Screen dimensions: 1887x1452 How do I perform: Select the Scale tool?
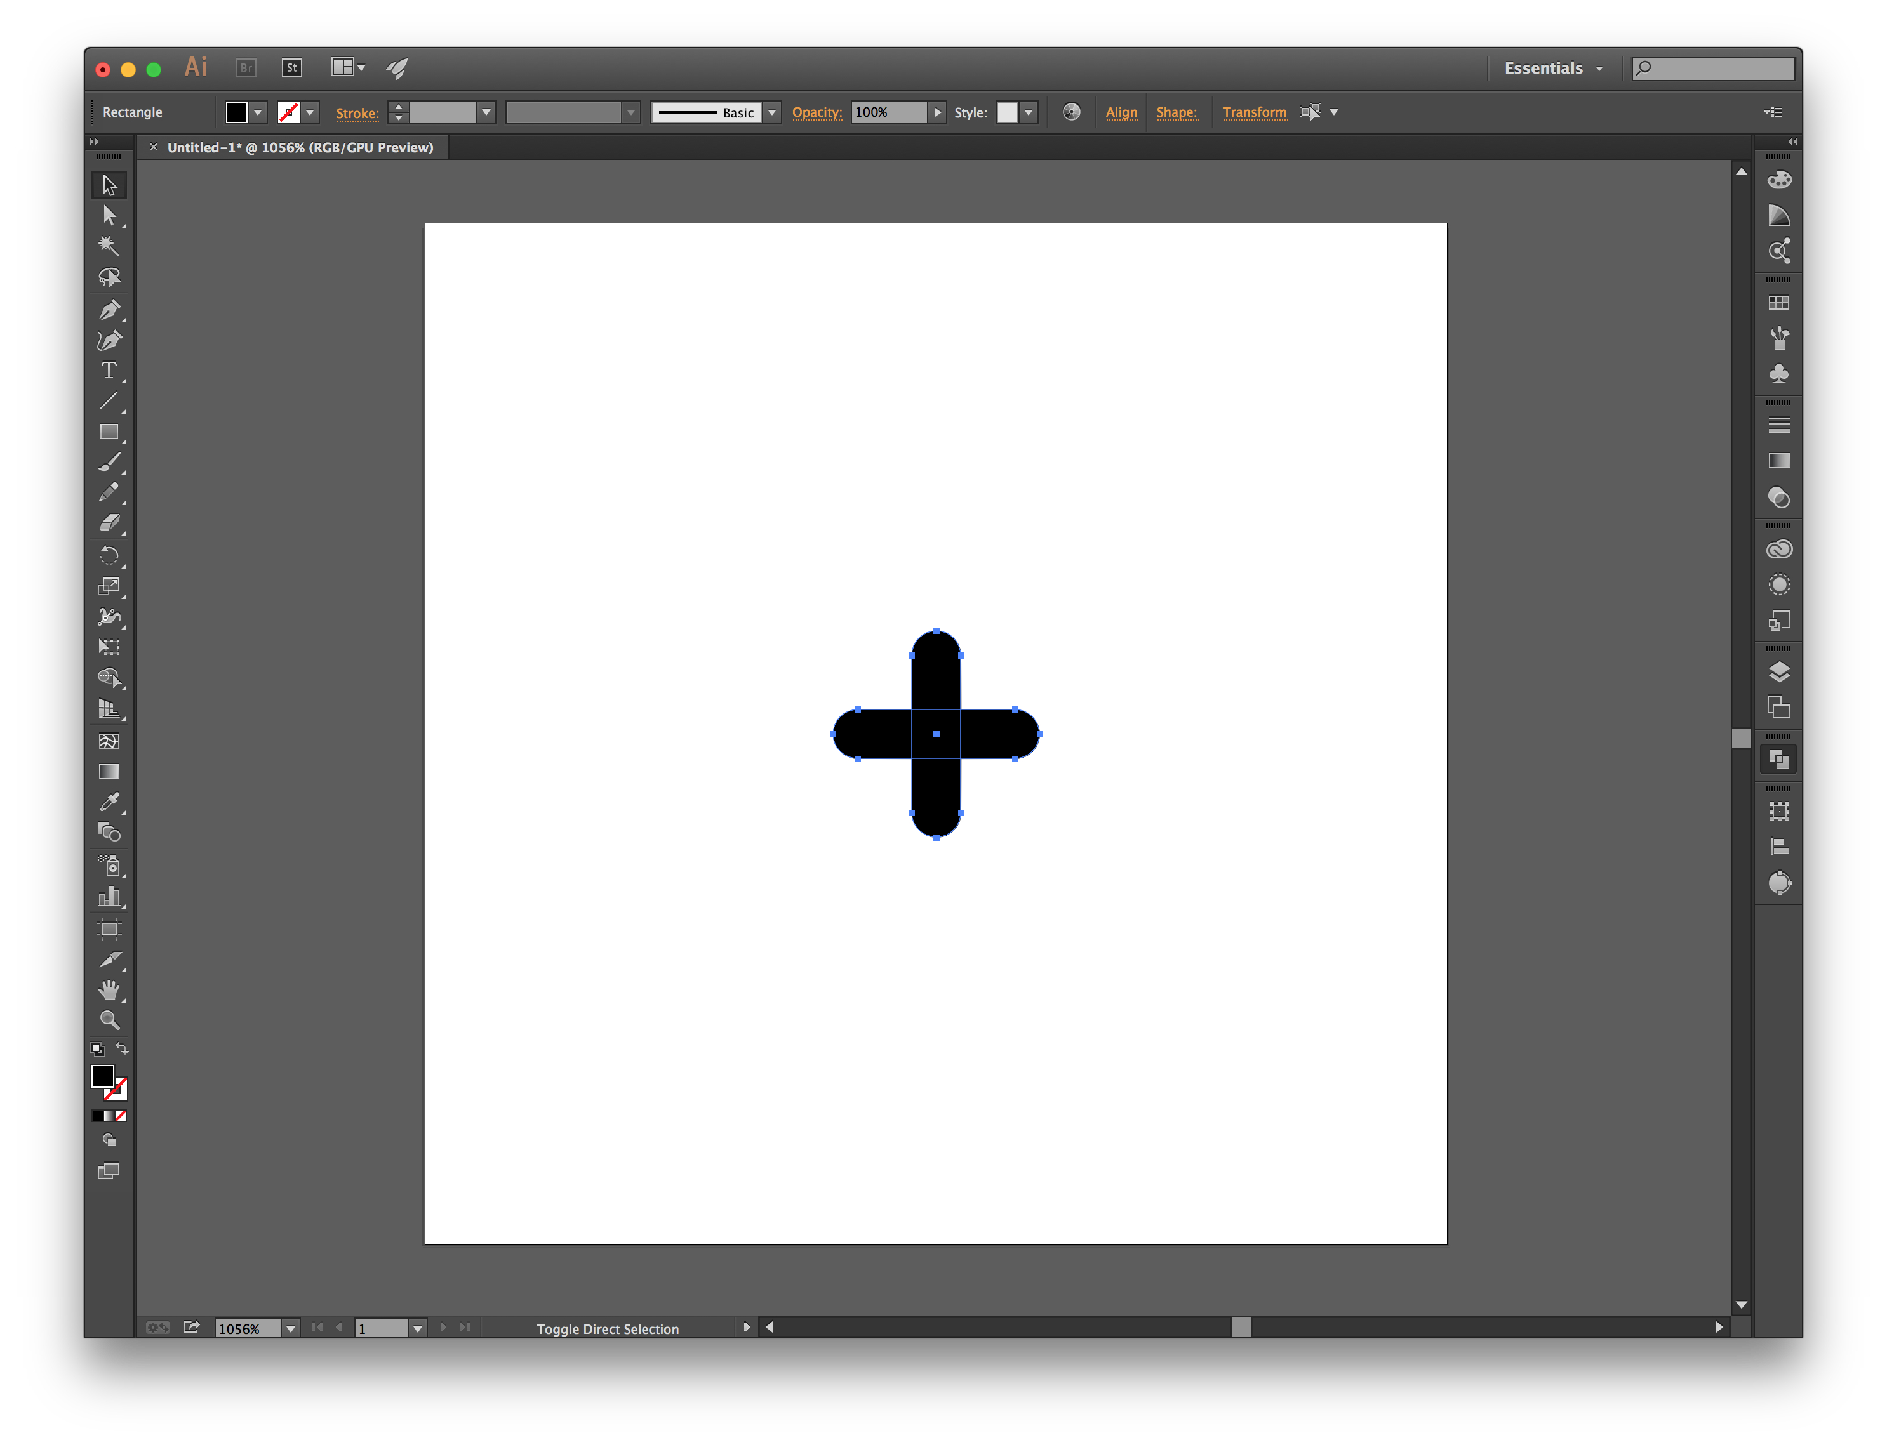(x=109, y=586)
